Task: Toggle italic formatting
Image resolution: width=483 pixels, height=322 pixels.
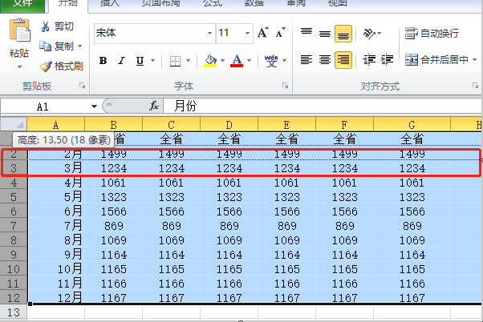Action: pyautogui.click(x=122, y=61)
